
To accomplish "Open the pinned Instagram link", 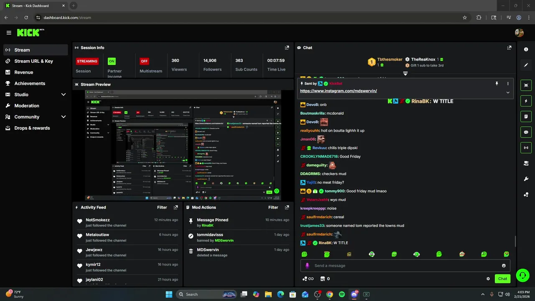I will [339, 91].
